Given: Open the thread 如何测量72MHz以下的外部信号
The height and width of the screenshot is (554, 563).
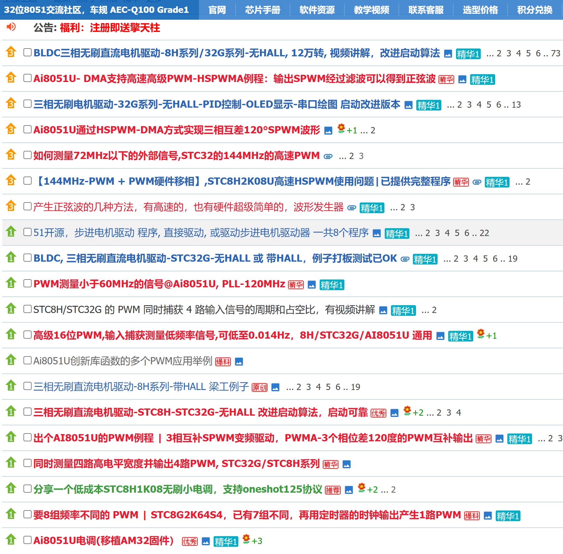Looking at the screenshot, I should click(176, 156).
